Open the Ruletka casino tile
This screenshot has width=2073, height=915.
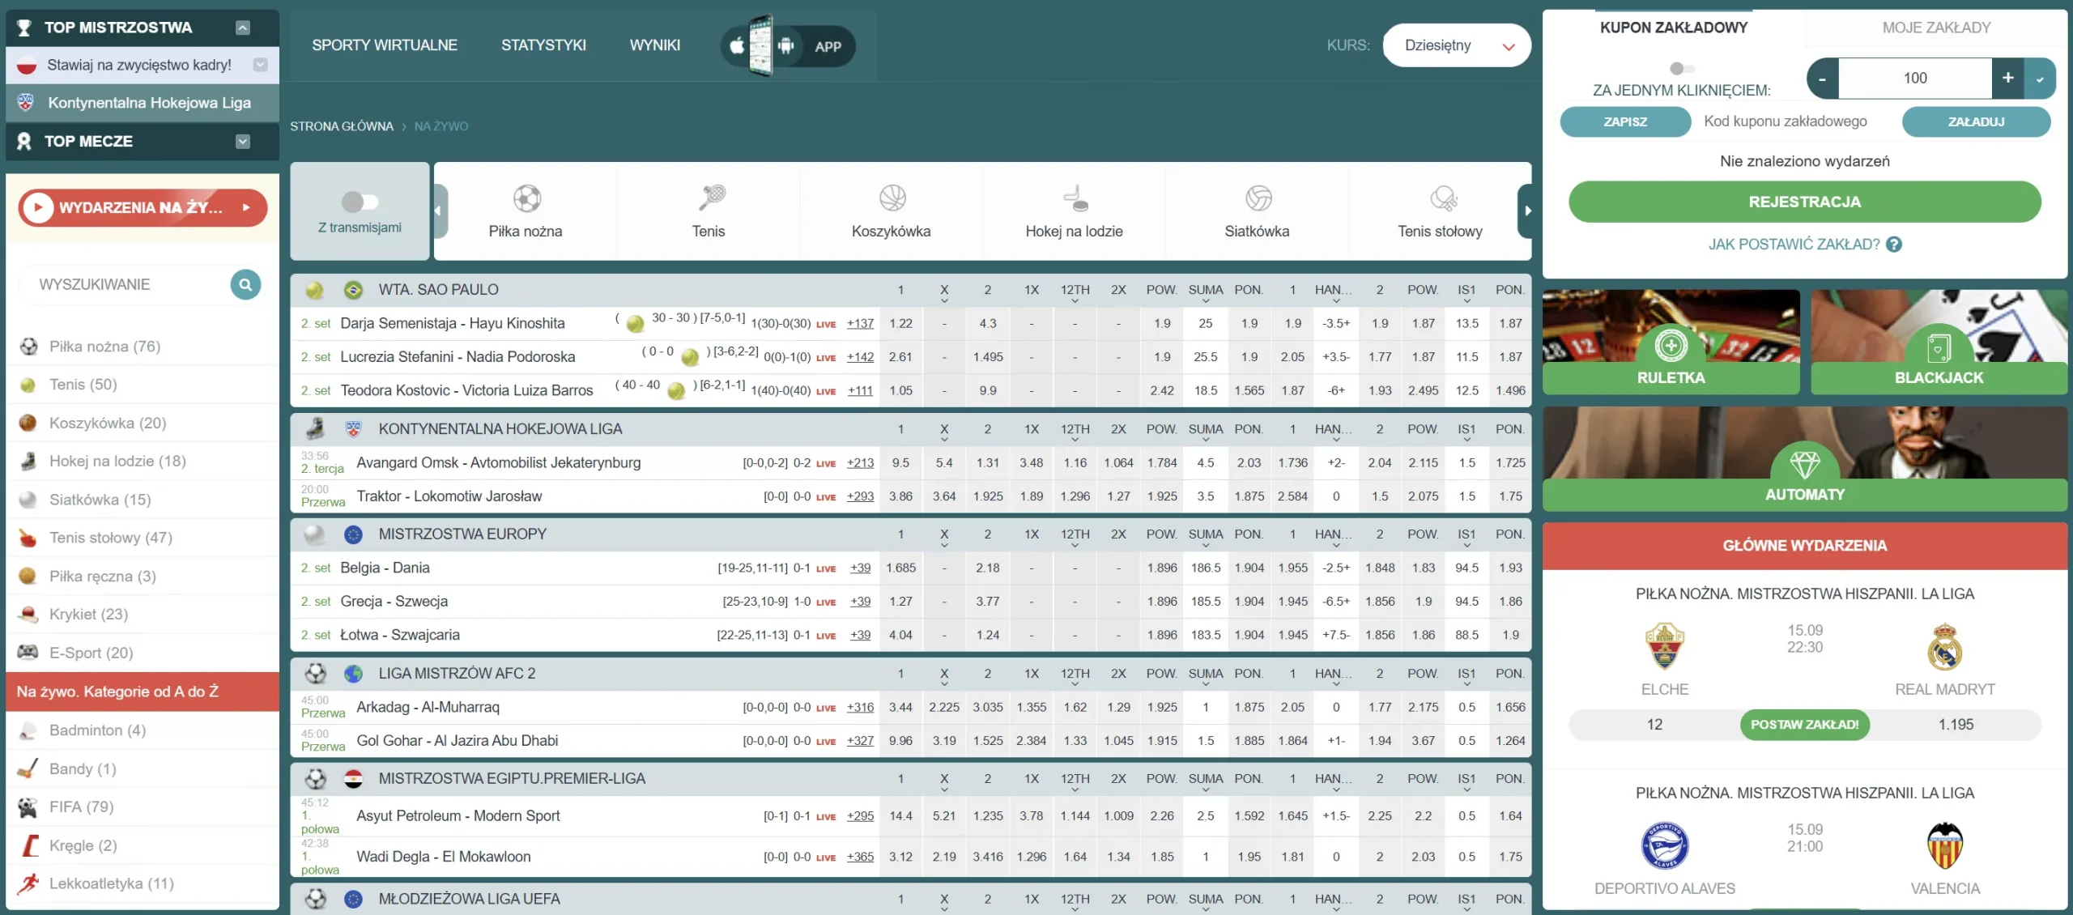click(1671, 343)
